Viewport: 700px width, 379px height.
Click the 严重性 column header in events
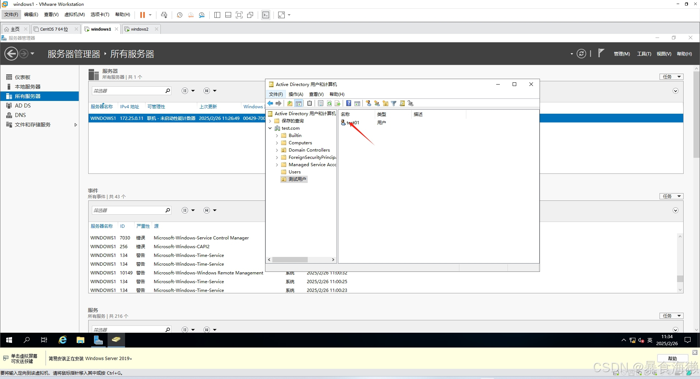coord(143,226)
